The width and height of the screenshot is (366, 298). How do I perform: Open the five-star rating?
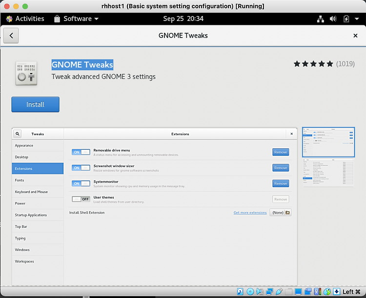click(x=313, y=64)
